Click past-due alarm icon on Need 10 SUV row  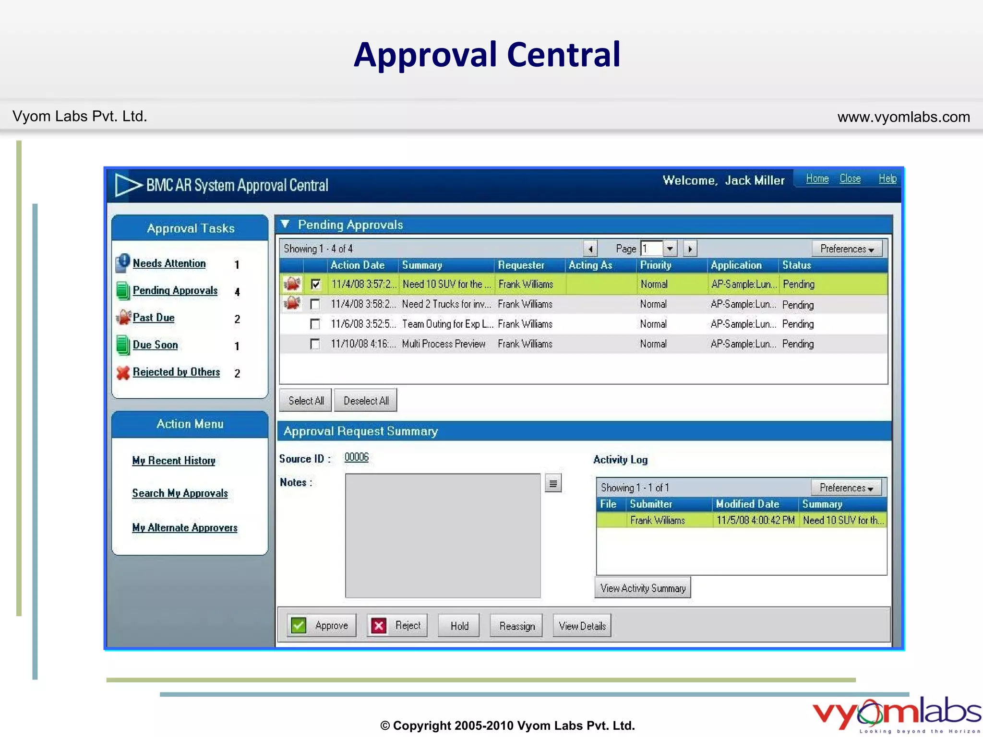pyautogui.click(x=292, y=284)
